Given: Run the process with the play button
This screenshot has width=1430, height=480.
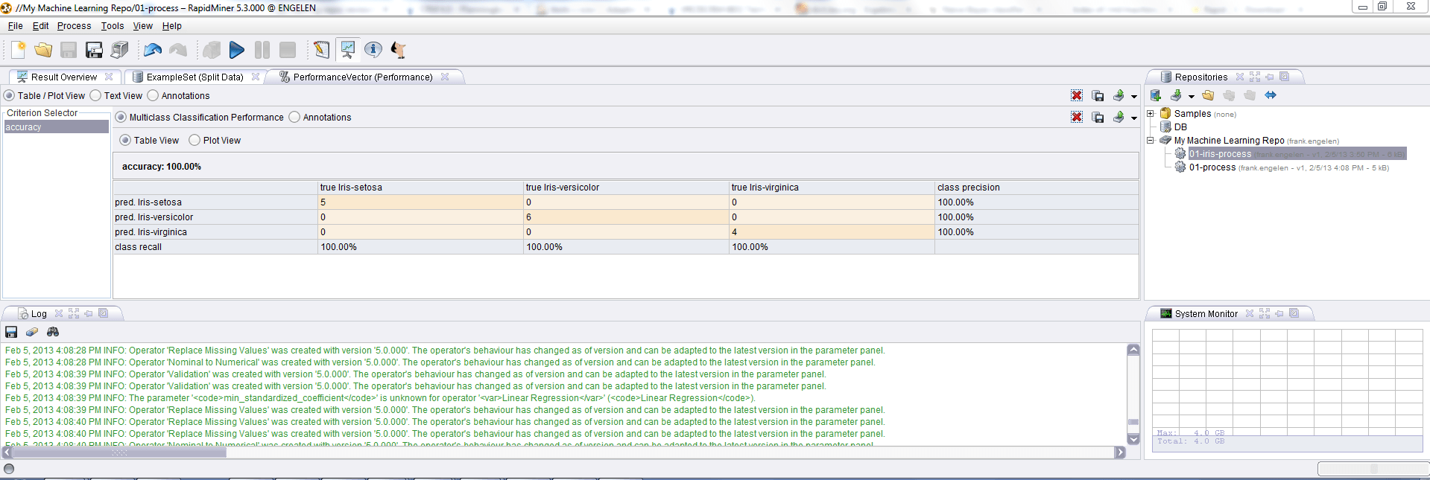Looking at the screenshot, I should pos(236,50).
